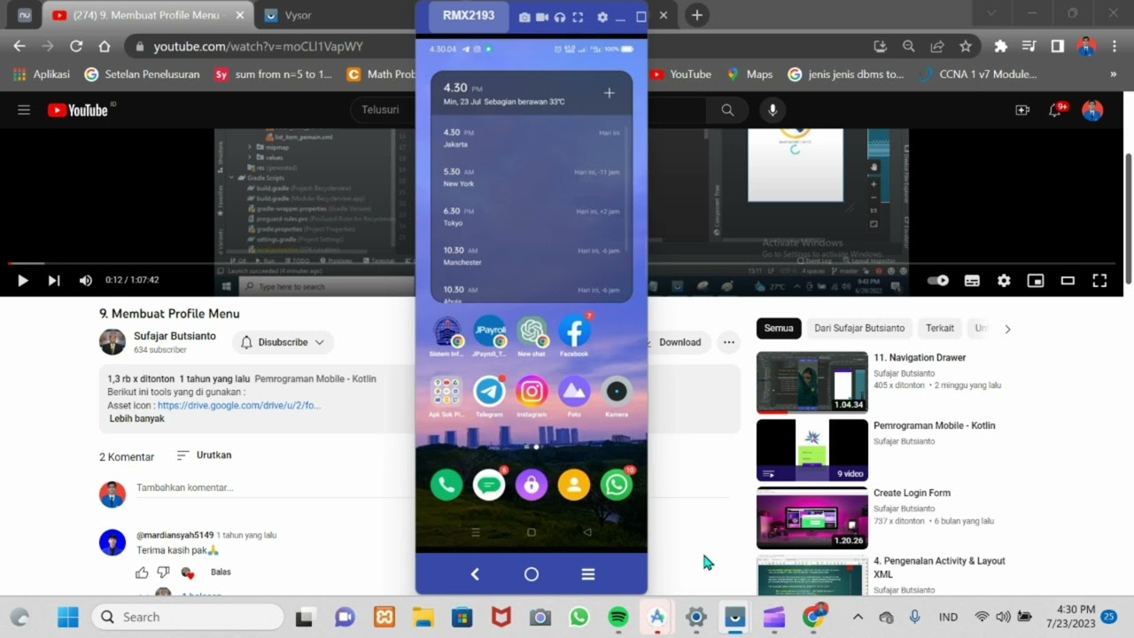Open the purple lock app in dock
The height and width of the screenshot is (638, 1134).
click(532, 485)
